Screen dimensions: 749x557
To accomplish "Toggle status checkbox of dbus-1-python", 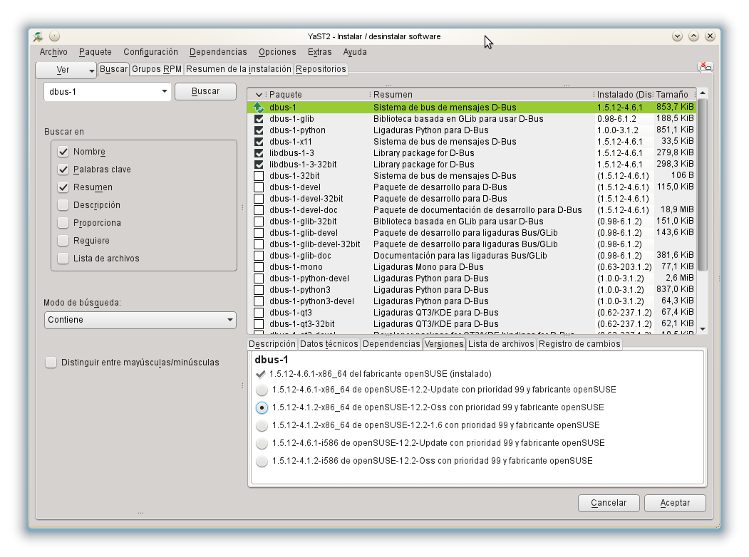I will pos(259,130).
